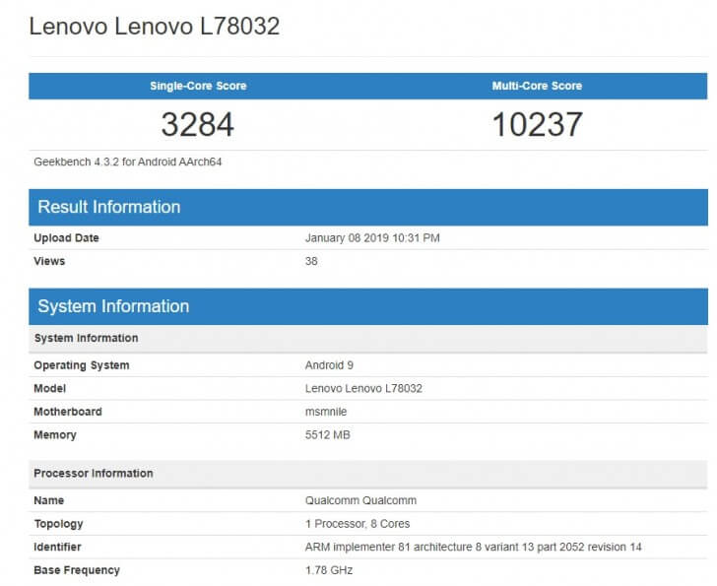Select the January 08 2019 upload date value
717x586 pixels.
(x=372, y=238)
